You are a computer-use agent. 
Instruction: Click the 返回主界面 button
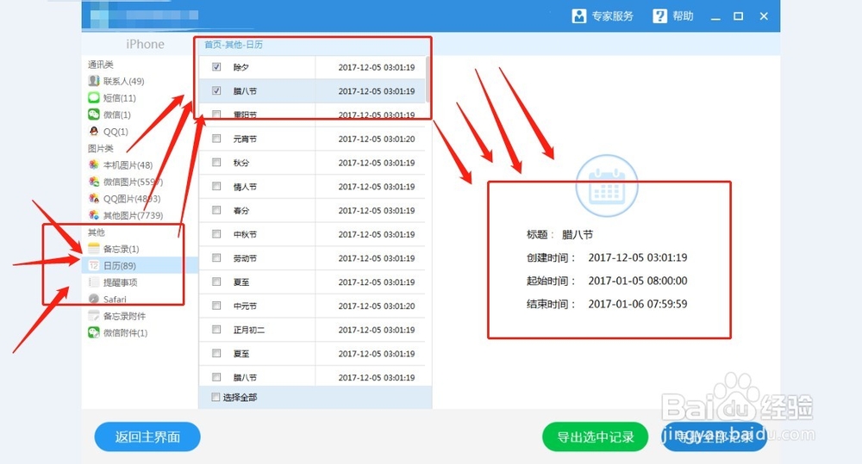click(x=147, y=437)
